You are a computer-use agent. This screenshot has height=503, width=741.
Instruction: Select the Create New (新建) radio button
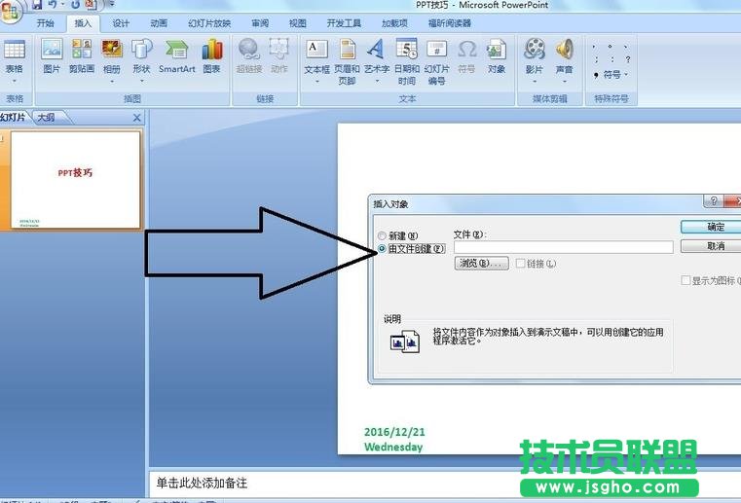(x=382, y=235)
